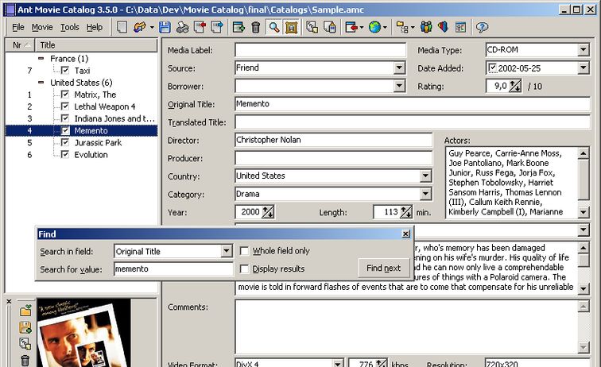Click the Save catalog toolbar icon
Image resolution: width=601 pixels, height=367 pixels.
click(x=165, y=28)
